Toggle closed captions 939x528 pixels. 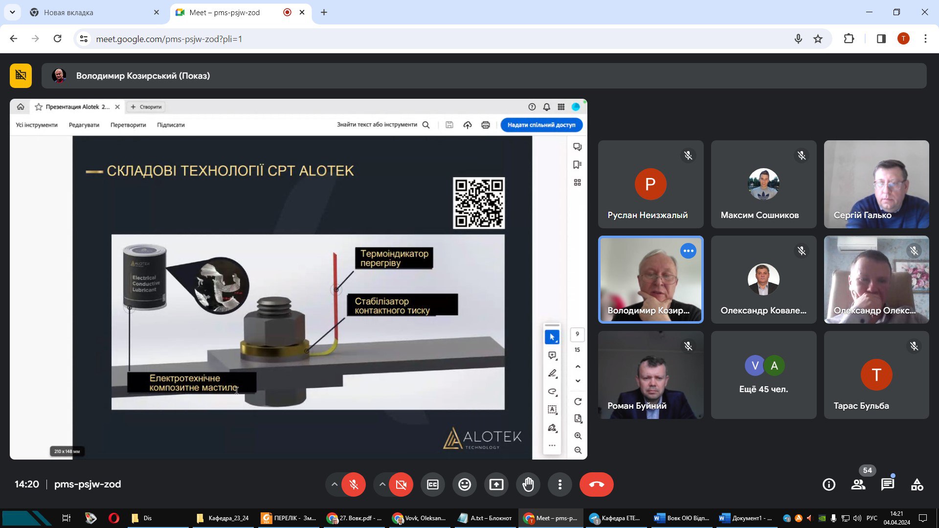433,484
